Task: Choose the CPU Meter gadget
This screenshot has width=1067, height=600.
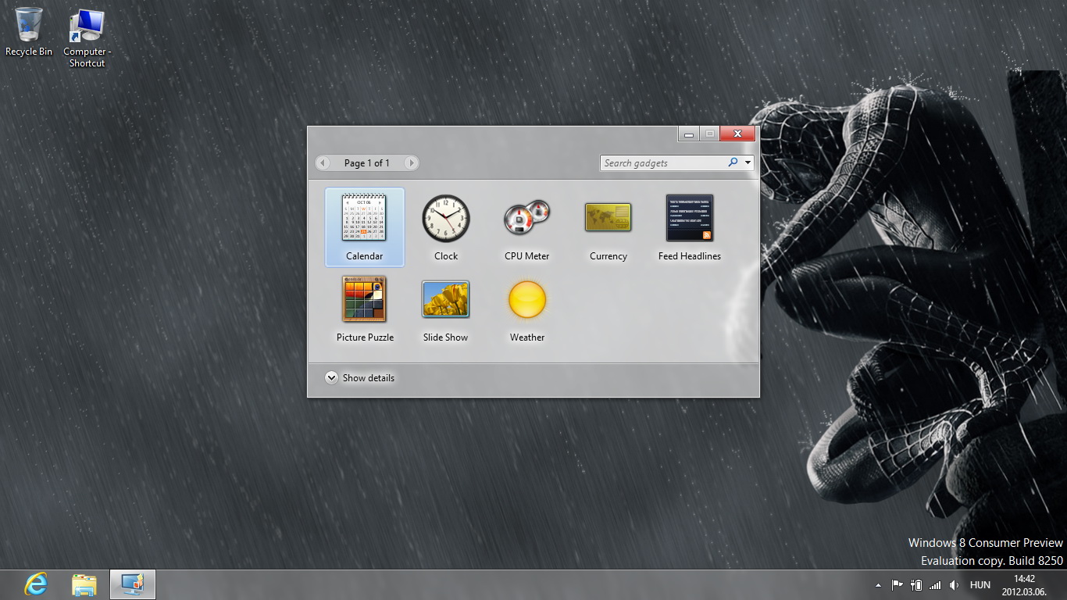Action: click(527, 227)
